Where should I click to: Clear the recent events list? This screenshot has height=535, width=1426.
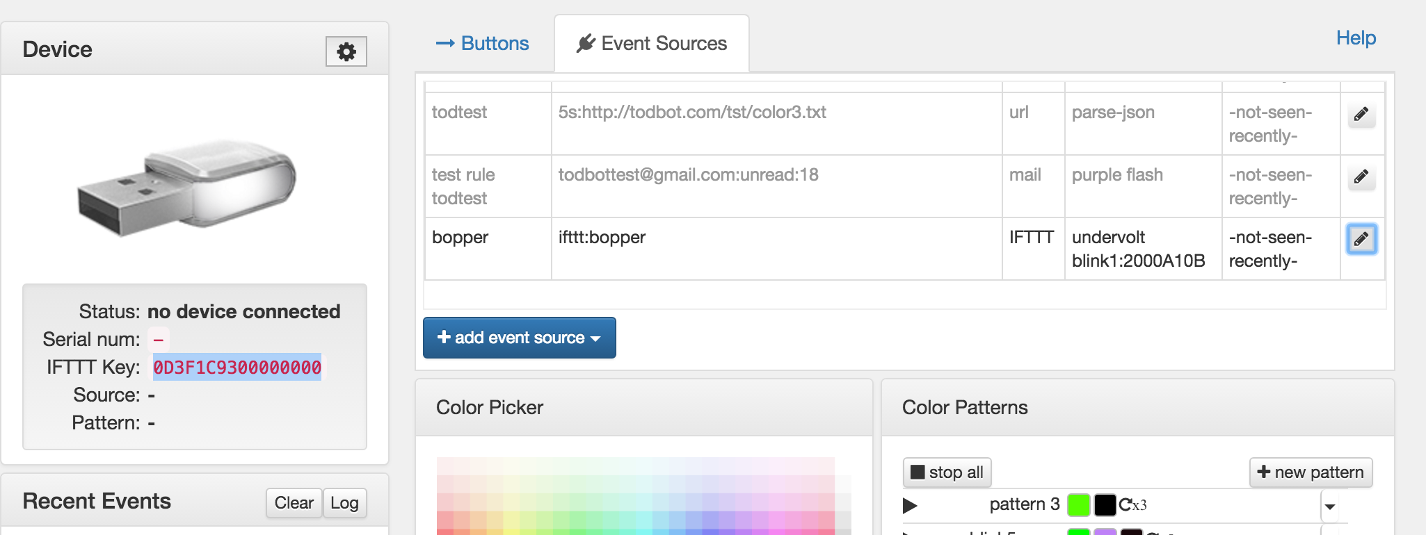click(294, 502)
